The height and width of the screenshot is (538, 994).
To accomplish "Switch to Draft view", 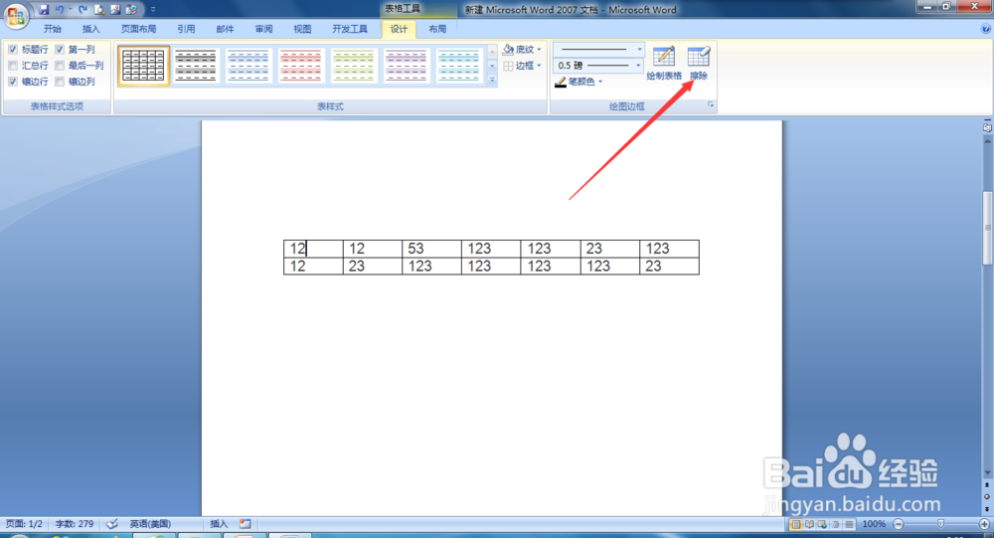I will pos(849,524).
